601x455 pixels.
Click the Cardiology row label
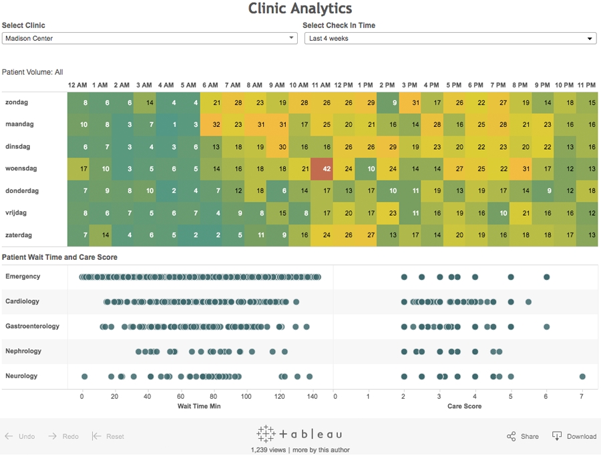tap(23, 301)
